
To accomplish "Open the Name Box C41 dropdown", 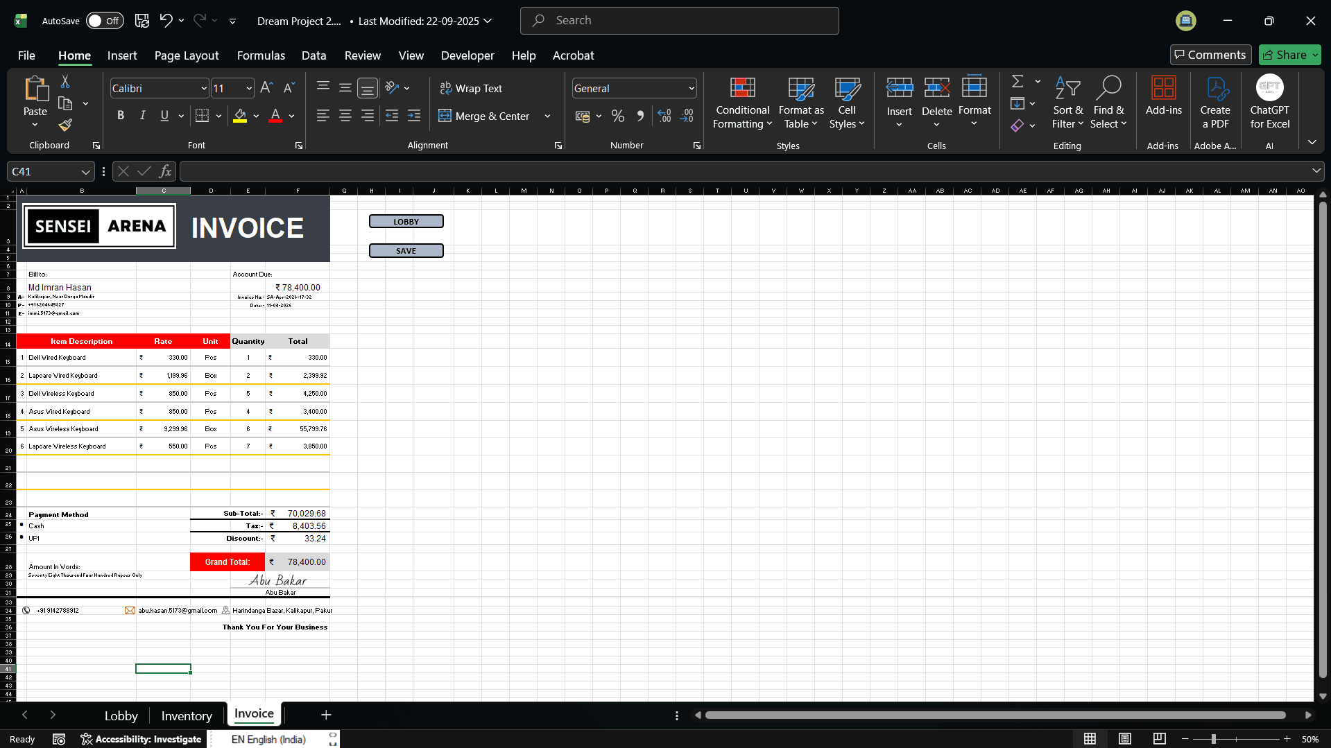I will (x=85, y=172).
